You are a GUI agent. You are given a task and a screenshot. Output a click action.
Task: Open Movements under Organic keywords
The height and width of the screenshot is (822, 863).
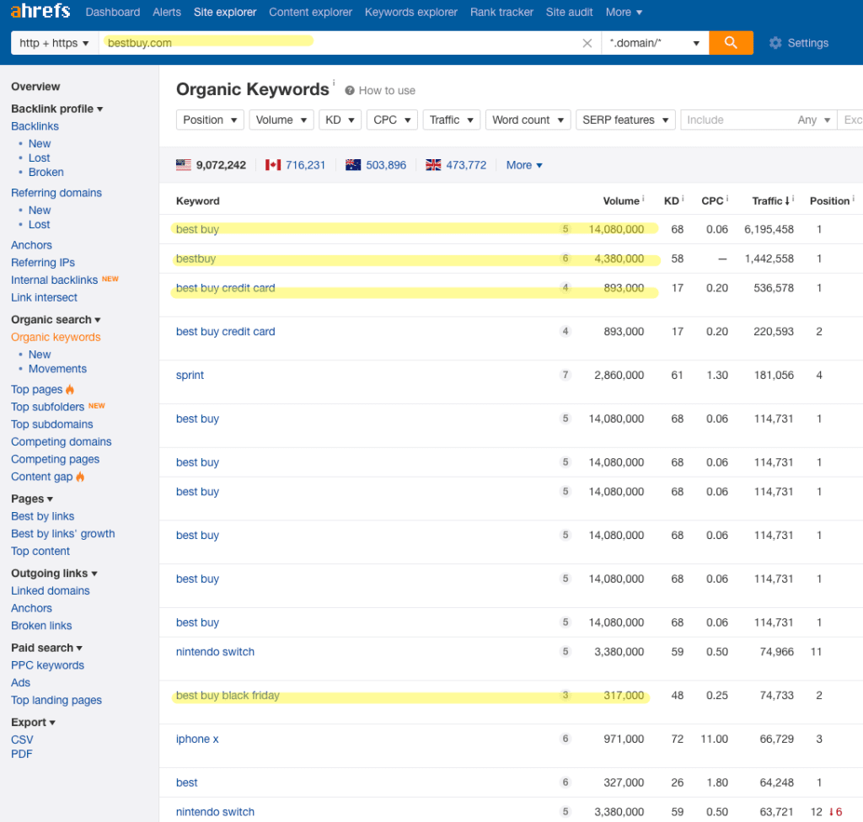tap(57, 369)
